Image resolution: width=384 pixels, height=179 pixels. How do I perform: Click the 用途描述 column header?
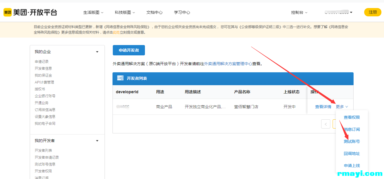point(193,92)
